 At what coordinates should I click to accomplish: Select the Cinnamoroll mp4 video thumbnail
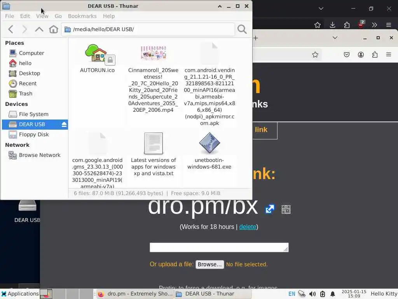(153, 53)
